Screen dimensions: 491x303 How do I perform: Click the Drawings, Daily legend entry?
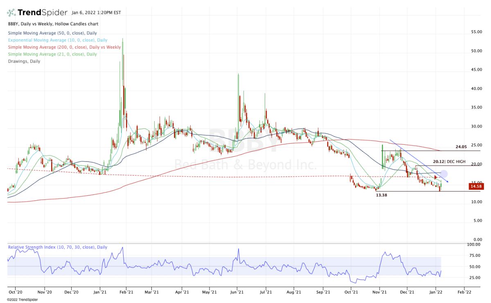coord(24,61)
